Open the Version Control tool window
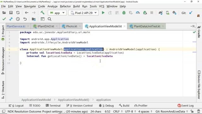This screenshot has width=202, height=114. [x=80, y=105]
